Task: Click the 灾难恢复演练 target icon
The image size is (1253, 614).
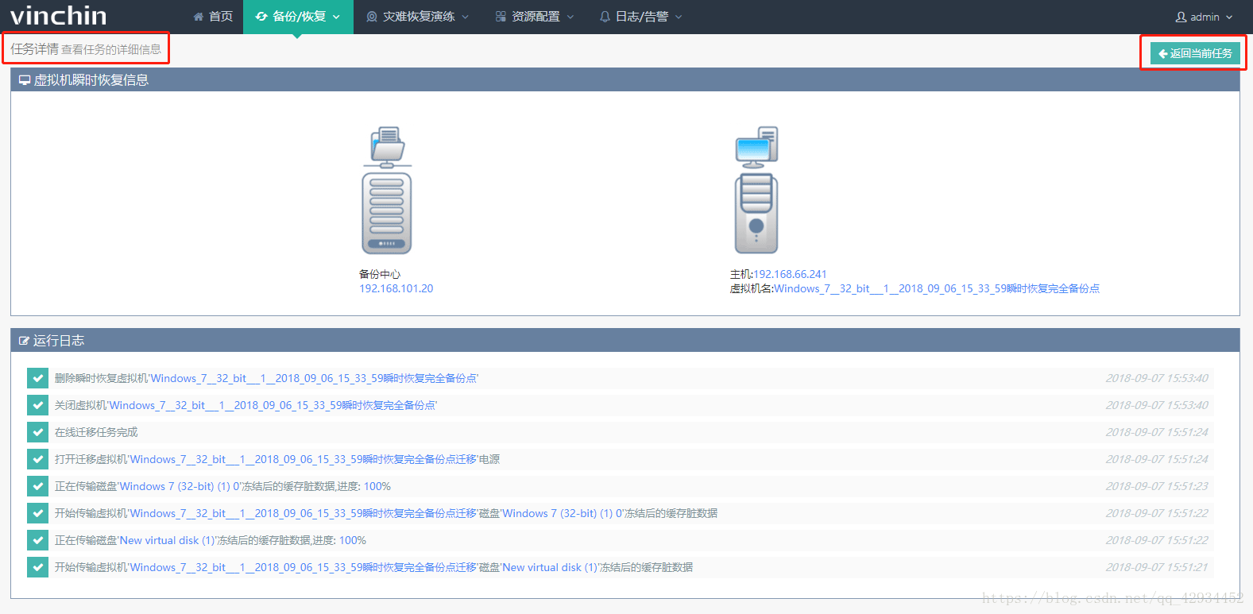Action: [x=372, y=17]
